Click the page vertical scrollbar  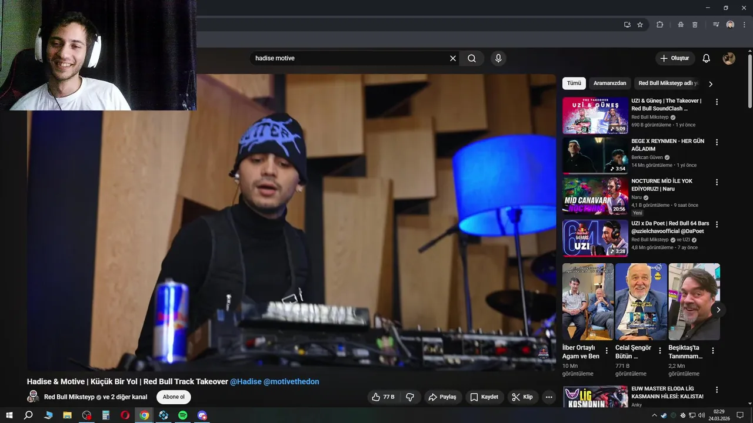coord(750,82)
